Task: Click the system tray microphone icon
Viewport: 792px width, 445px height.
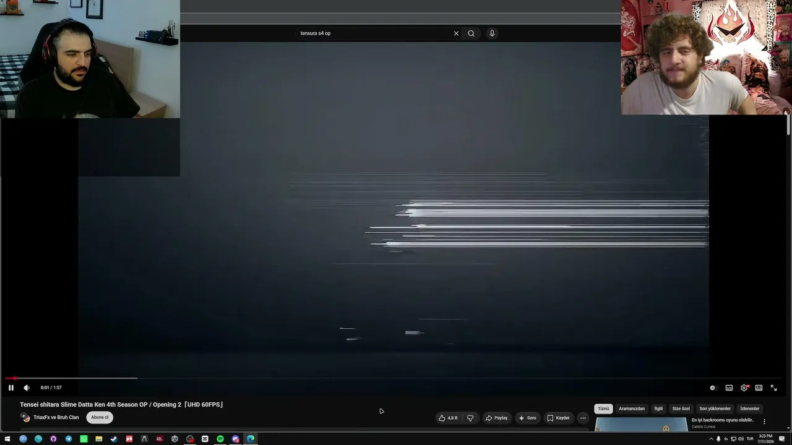Action: (x=718, y=439)
